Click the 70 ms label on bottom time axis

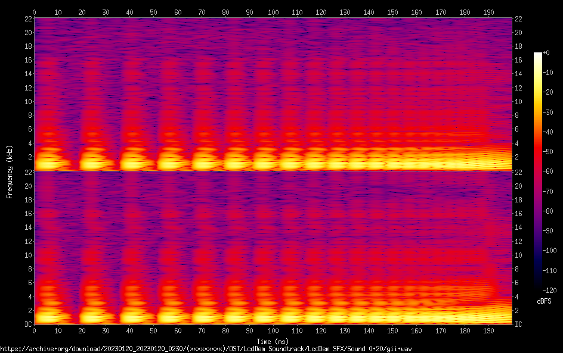pyautogui.click(x=202, y=331)
